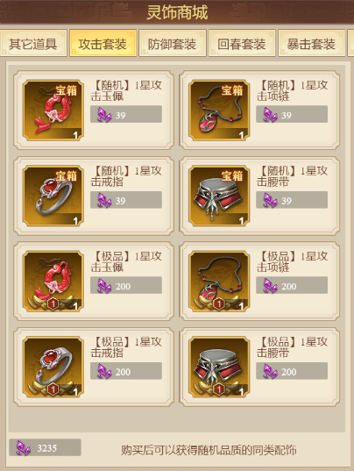Select the random 1-star attack ring chest icon

coord(53,196)
